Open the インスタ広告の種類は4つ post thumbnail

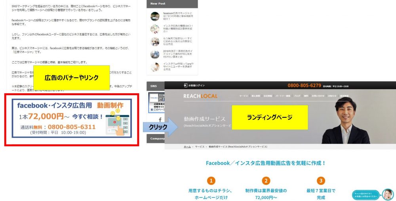(155, 29)
